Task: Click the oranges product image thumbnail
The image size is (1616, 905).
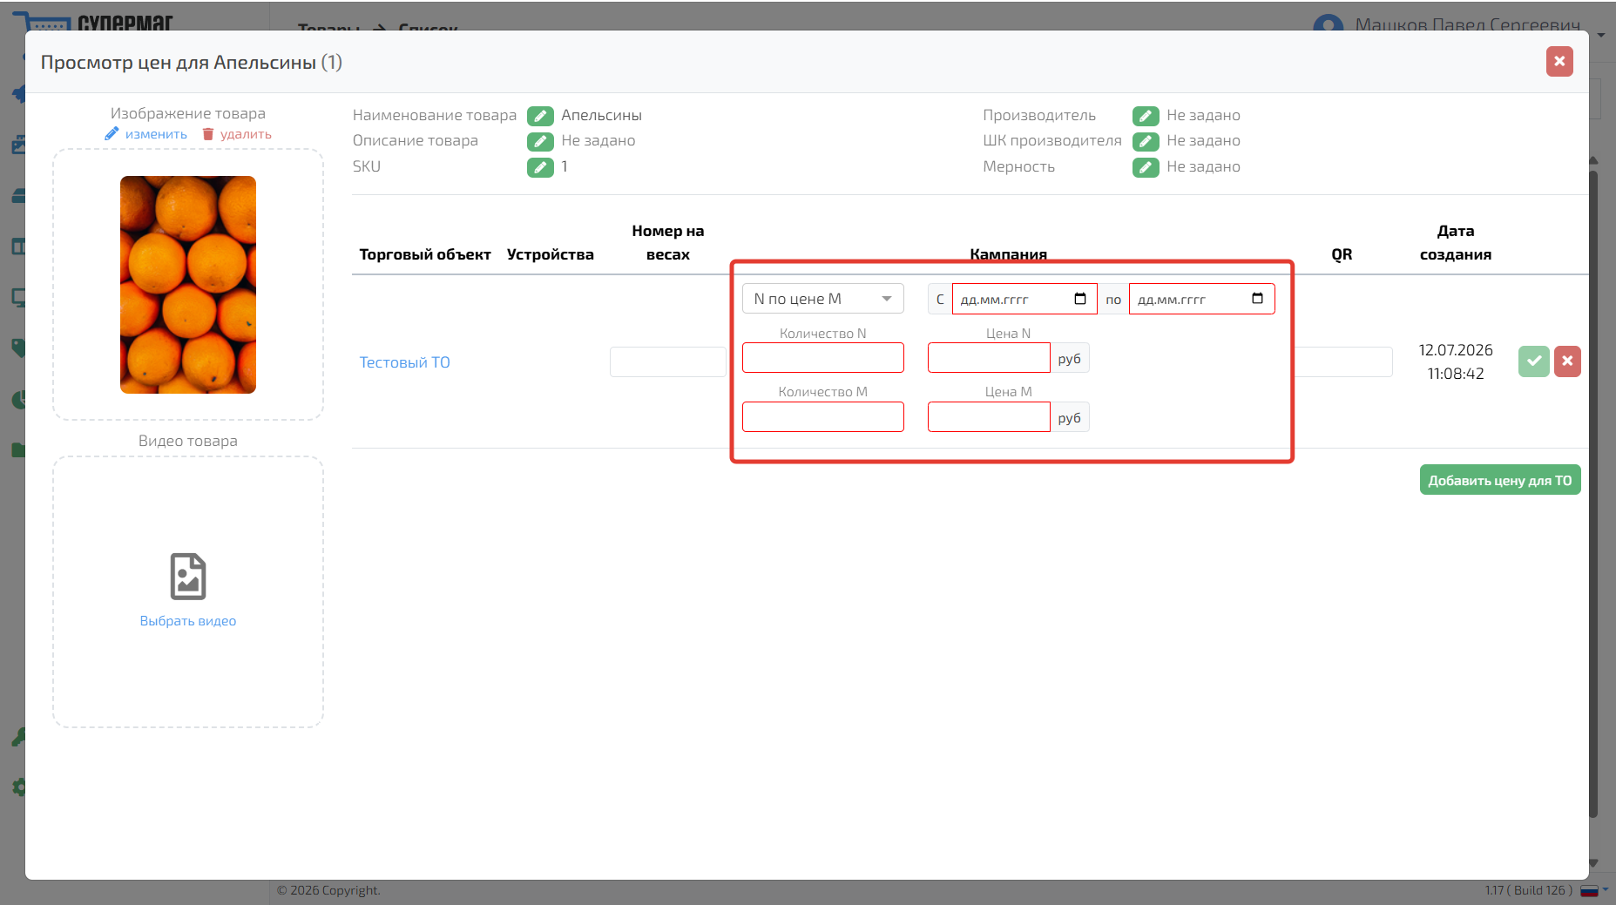Action: (x=188, y=285)
